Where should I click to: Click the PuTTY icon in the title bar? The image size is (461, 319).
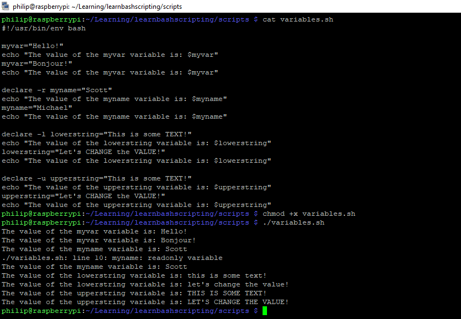coord(6,6)
